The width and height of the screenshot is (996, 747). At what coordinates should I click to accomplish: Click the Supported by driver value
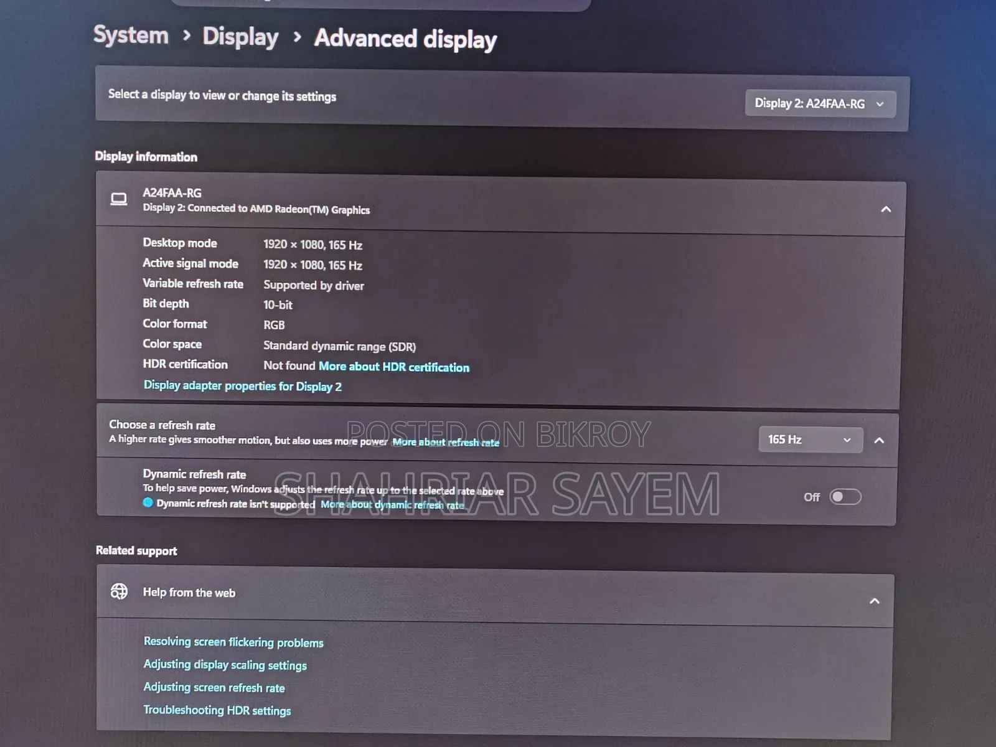[x=314, y=285]
